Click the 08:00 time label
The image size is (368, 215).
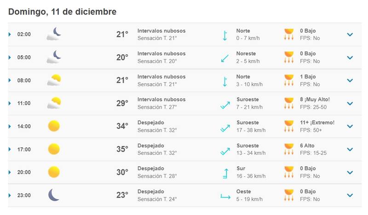tap(24, 81)
